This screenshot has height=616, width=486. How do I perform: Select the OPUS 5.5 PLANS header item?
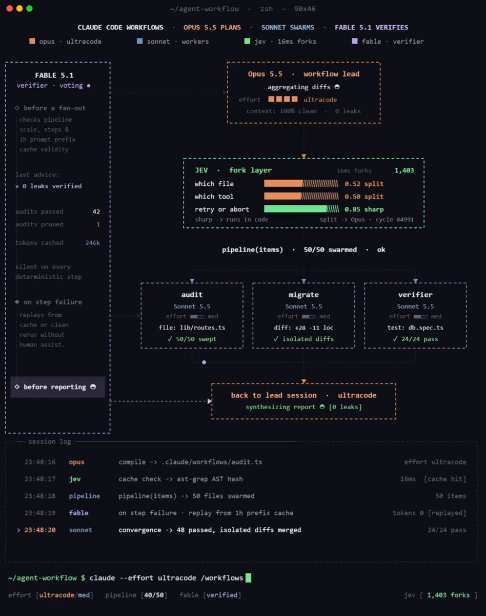(212, 27)
